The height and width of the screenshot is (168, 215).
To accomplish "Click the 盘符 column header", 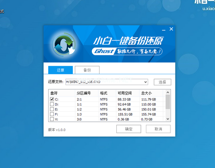I will [x=62, y=93].
